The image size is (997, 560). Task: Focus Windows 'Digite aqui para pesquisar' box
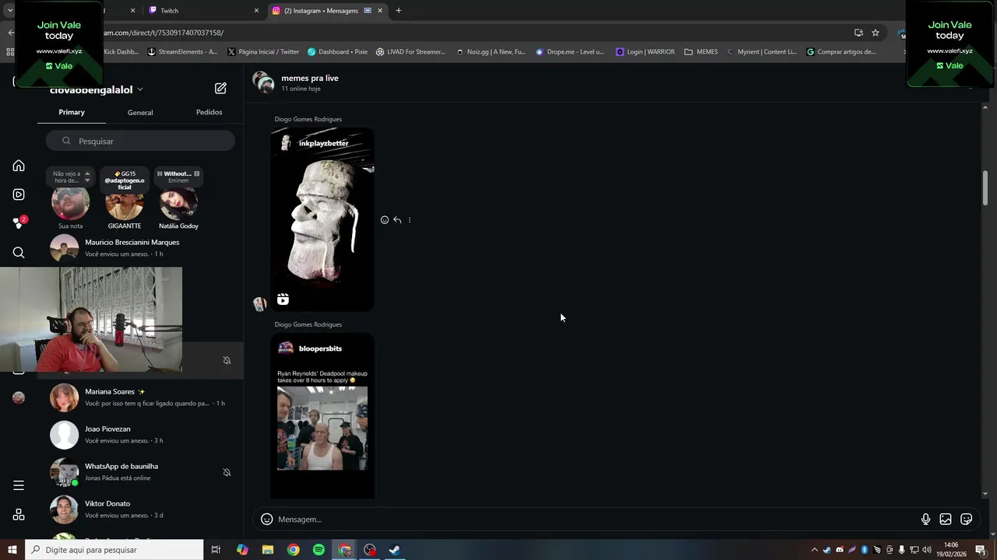click(x=114, y=550)
